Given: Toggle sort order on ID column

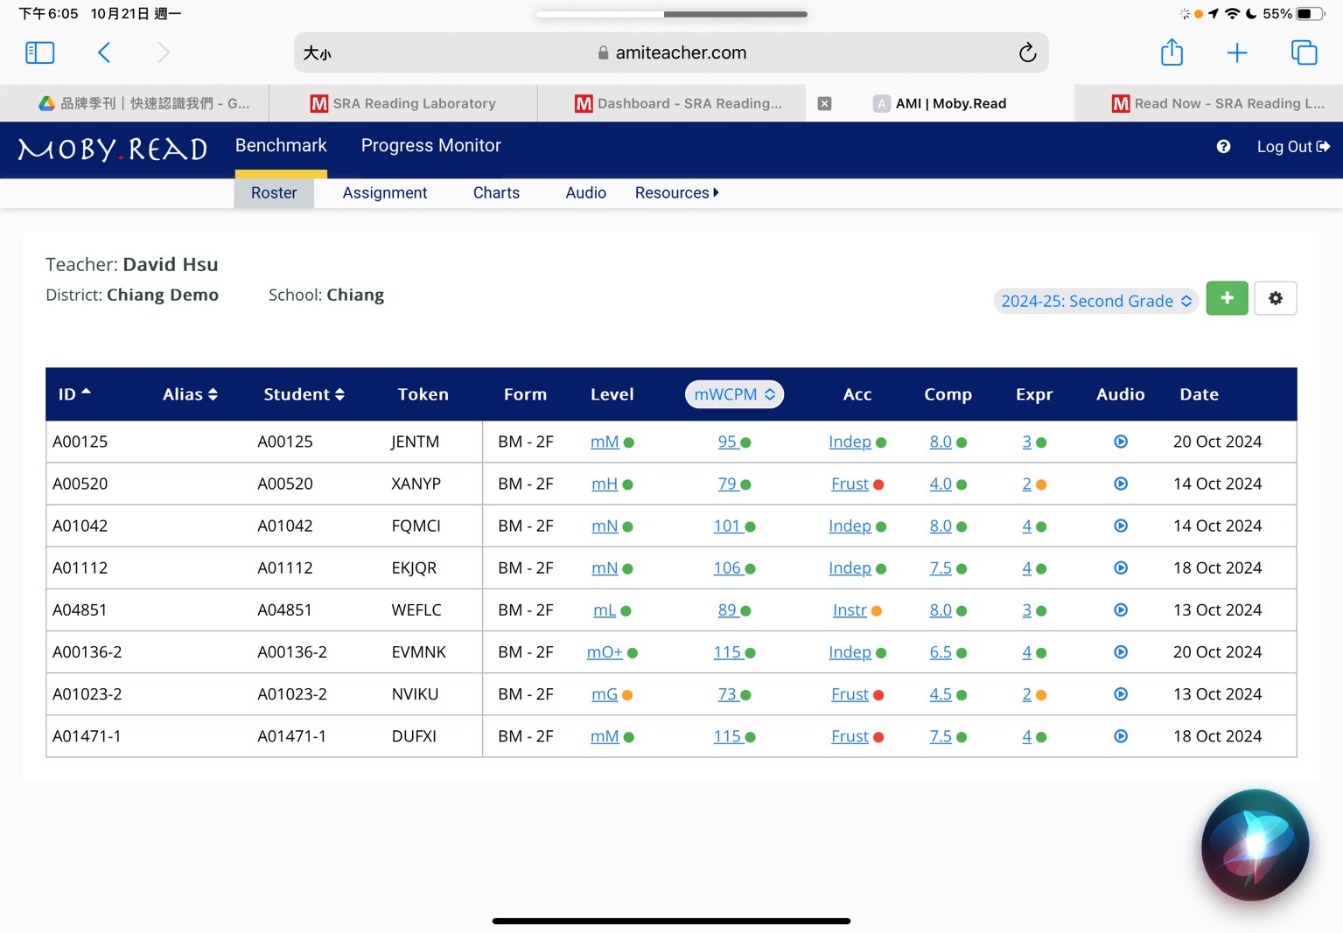Looking at the screenshot, I should click(x=74, y=394).
